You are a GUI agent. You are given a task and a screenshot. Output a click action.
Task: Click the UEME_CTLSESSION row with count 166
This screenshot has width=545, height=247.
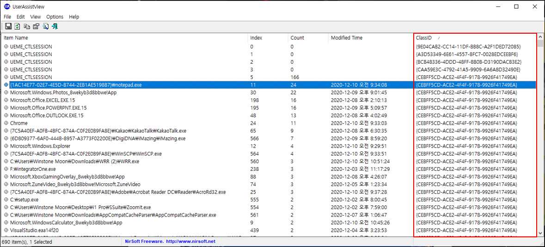[x=269, y=77]
